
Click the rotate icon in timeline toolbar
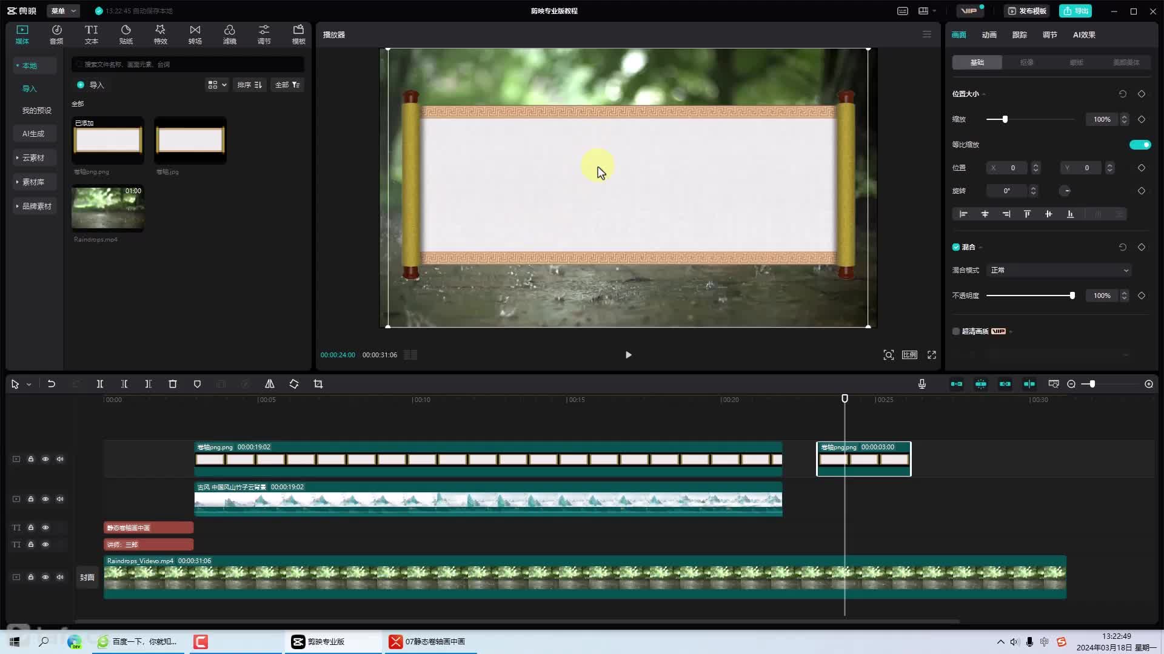(294, 384)
